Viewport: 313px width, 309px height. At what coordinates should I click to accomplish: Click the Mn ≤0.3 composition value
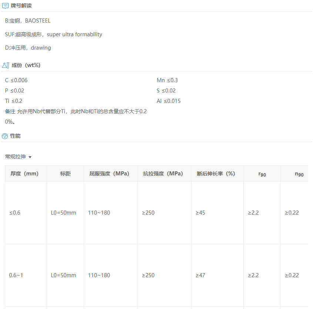167,80
